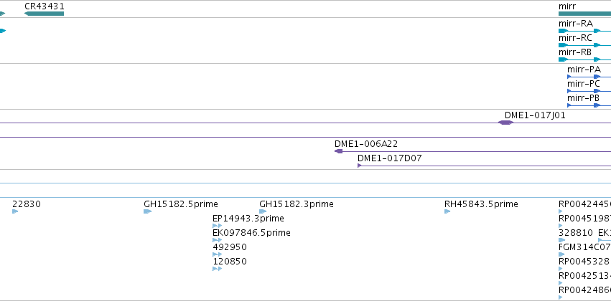Viewport: 611px width, 301px height.
Task: Click the EP14943.3prime label
Action: [x=248, y=219]
